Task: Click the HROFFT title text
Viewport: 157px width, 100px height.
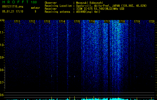Action: pyautogui.click(x=15, y=2)
